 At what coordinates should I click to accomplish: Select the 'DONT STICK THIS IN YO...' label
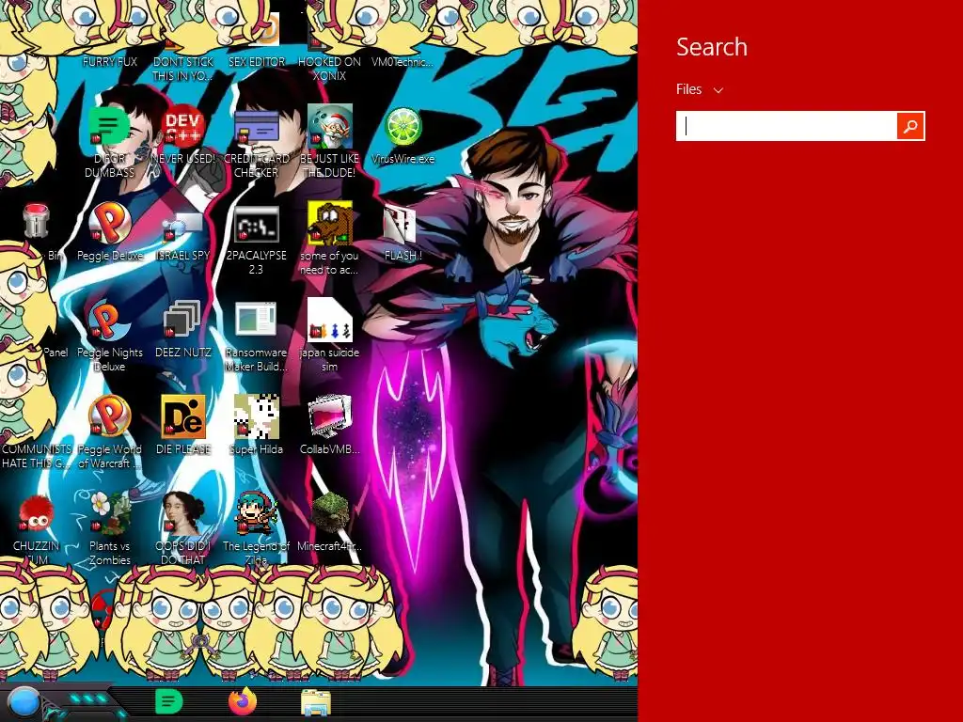click(x=183, y=69)
